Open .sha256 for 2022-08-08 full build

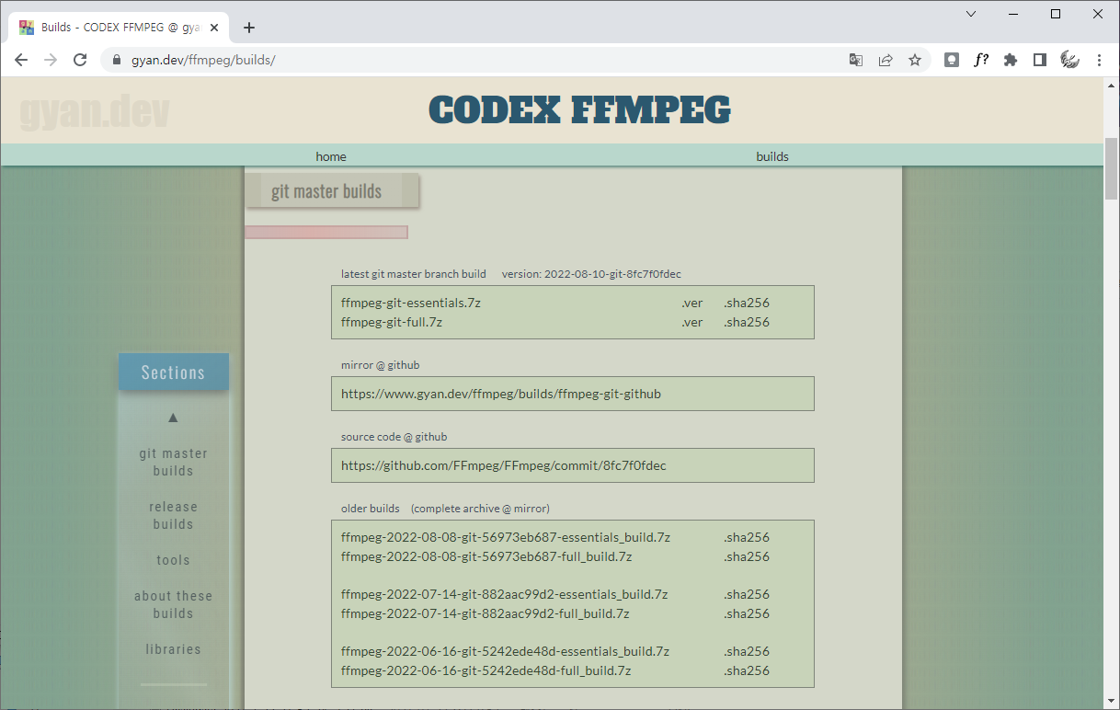[746, 556]
